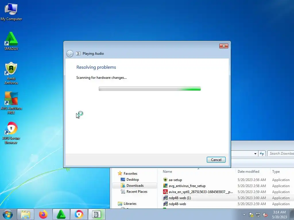
Task: Click date 5/20/2023 2:56 AM cell
Action: pyautogui.click(x=252, y=180)
